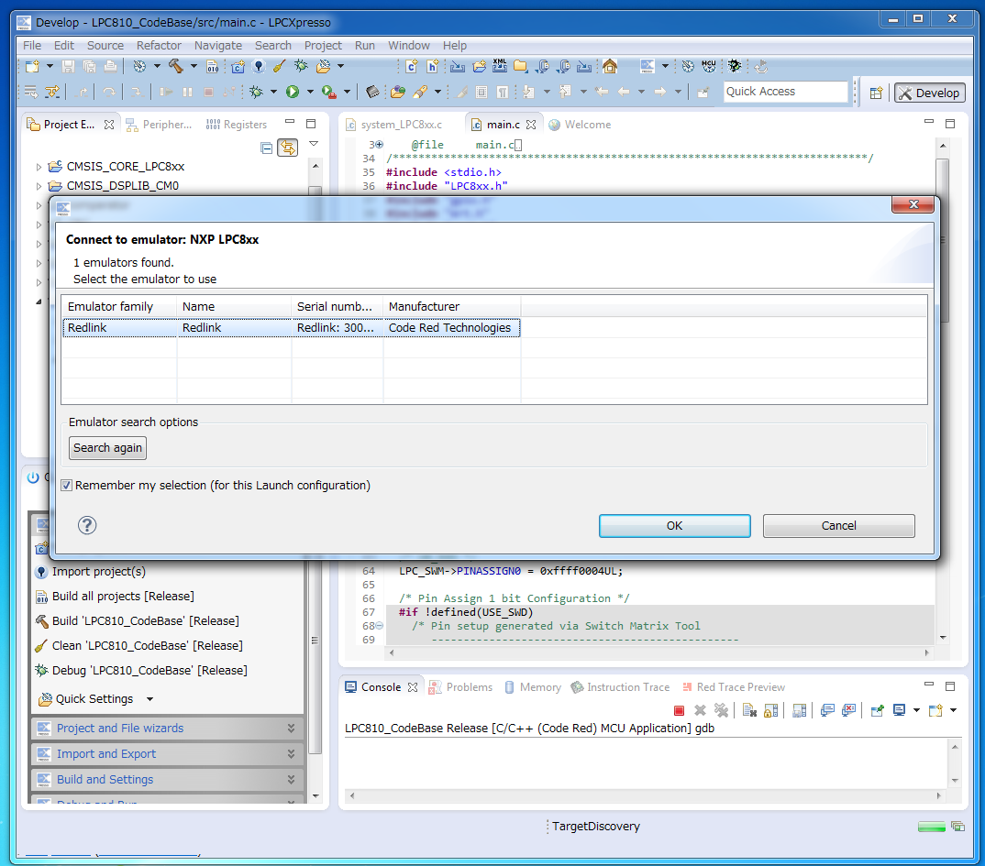The height and width of the screenshot is (866, 985).
Task: Click the Print icon in toolbar
Action: point(111,66)
